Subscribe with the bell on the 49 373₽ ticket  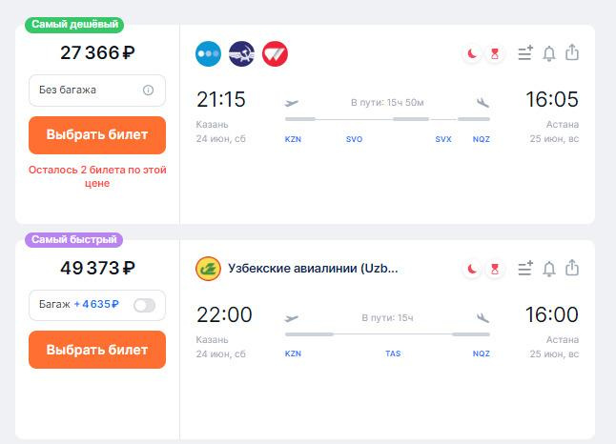point(549,269)
